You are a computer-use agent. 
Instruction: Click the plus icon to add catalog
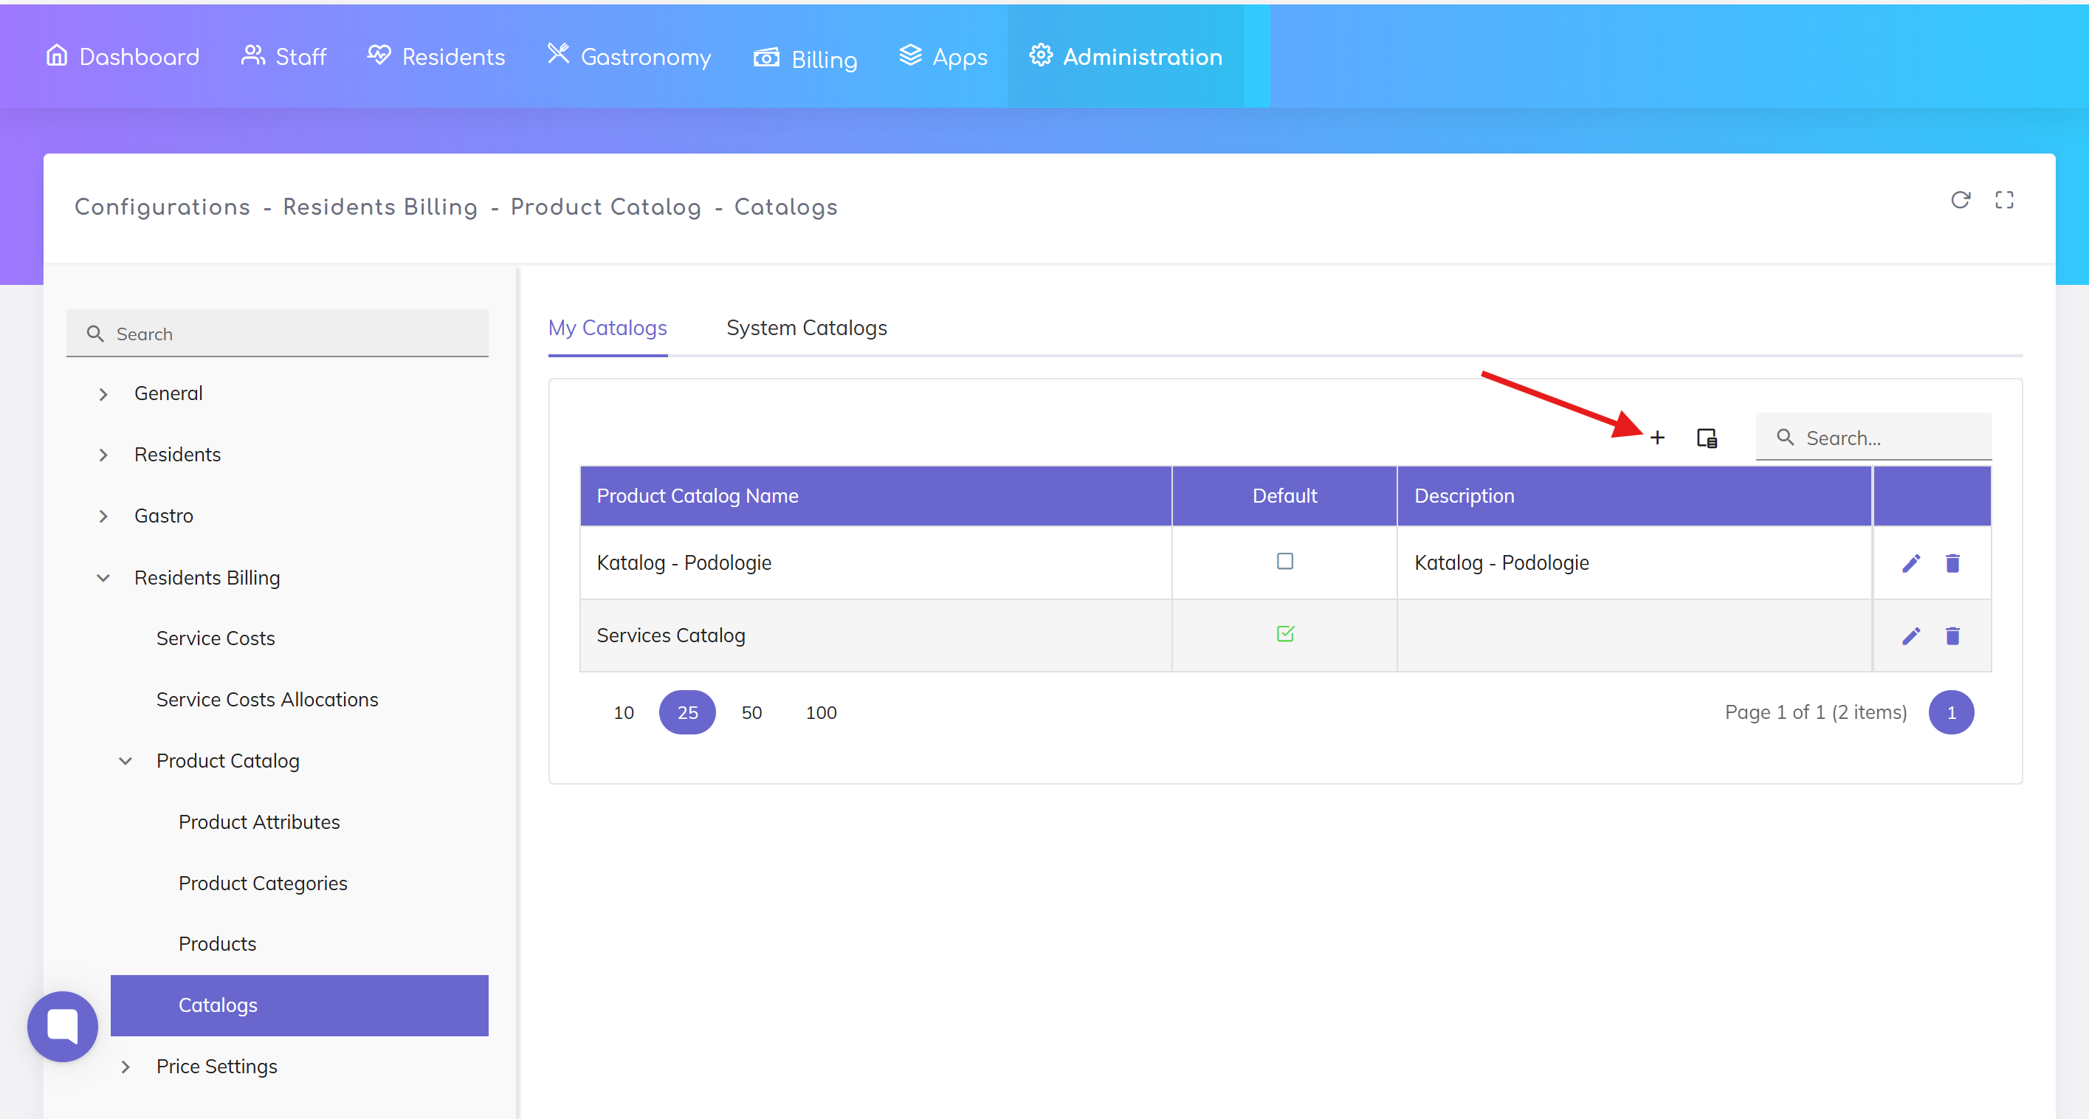pos(1656,438)
